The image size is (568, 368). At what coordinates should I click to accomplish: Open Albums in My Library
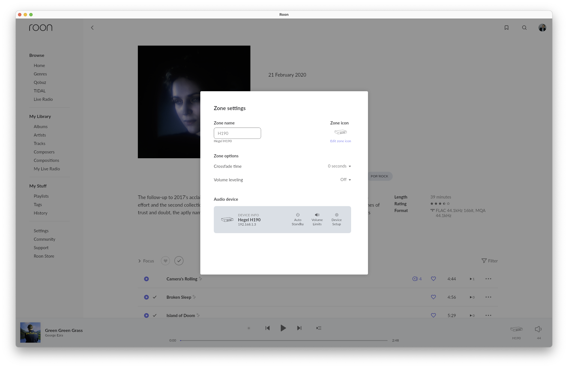pyautogui.click(x=41, y=126)
